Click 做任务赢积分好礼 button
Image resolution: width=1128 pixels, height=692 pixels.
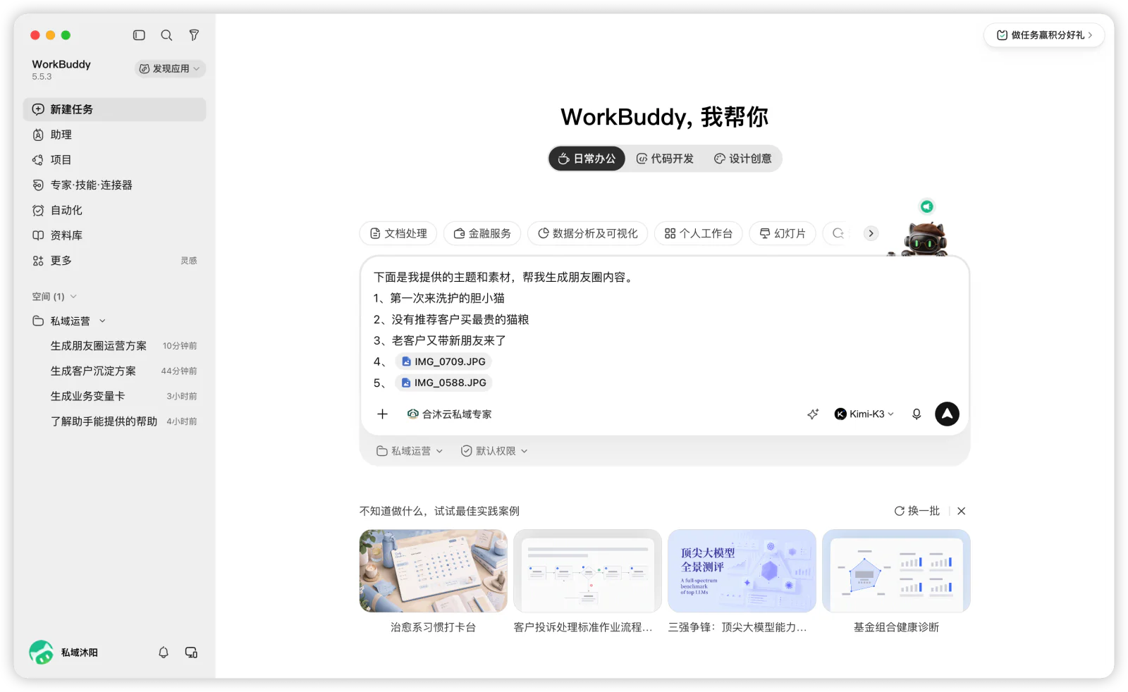pyautogui.click(x=1044, y=35)
